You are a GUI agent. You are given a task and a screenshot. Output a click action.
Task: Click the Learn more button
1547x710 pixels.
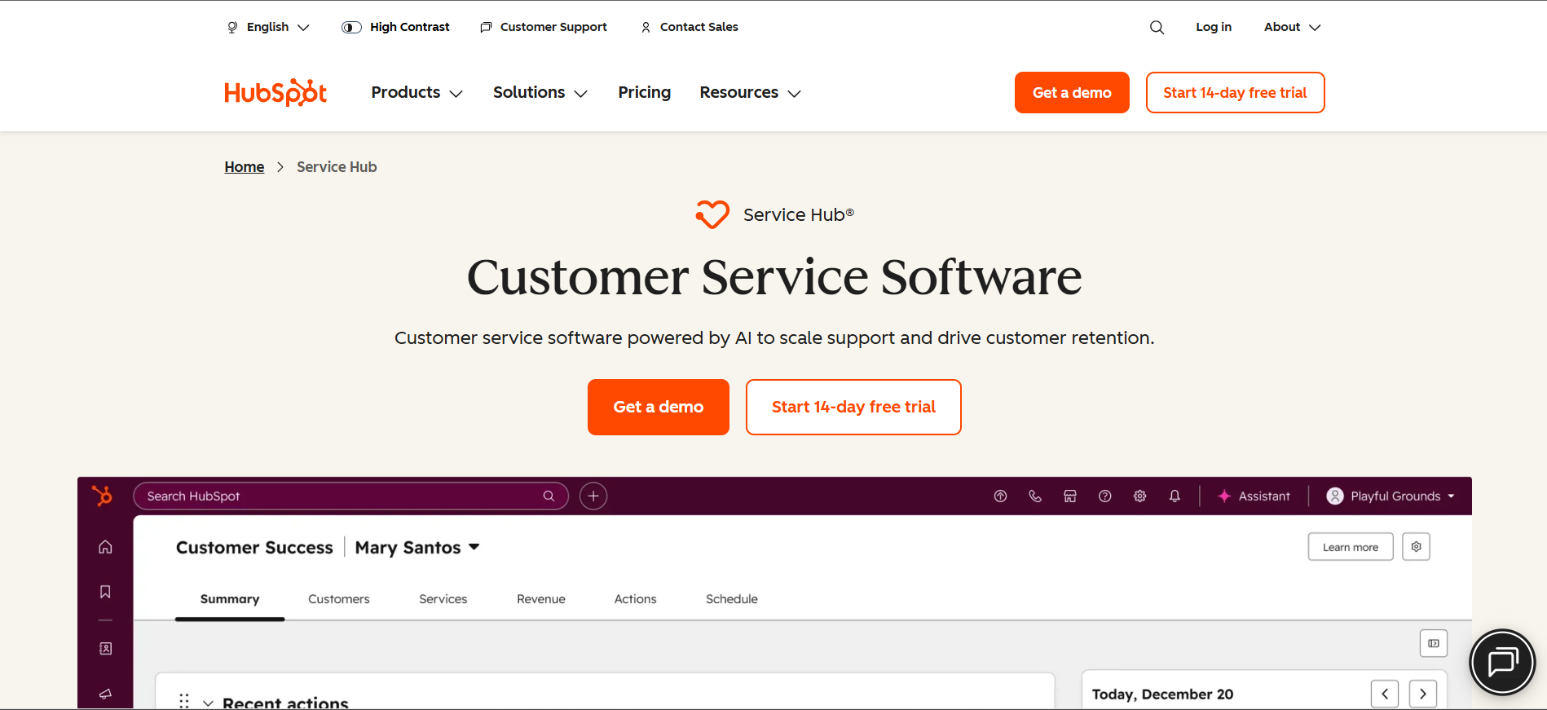click(1351, 547)
